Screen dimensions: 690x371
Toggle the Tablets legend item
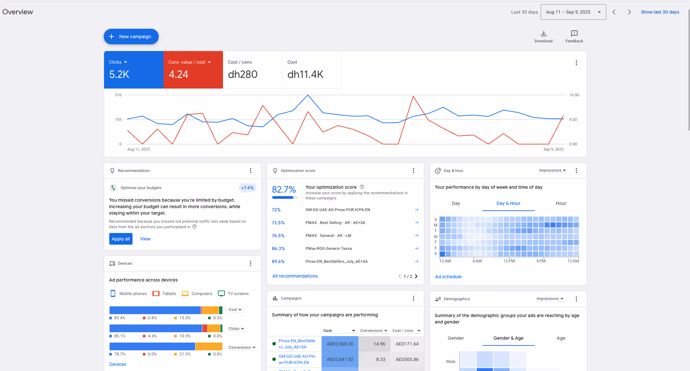tap(165, 293)
